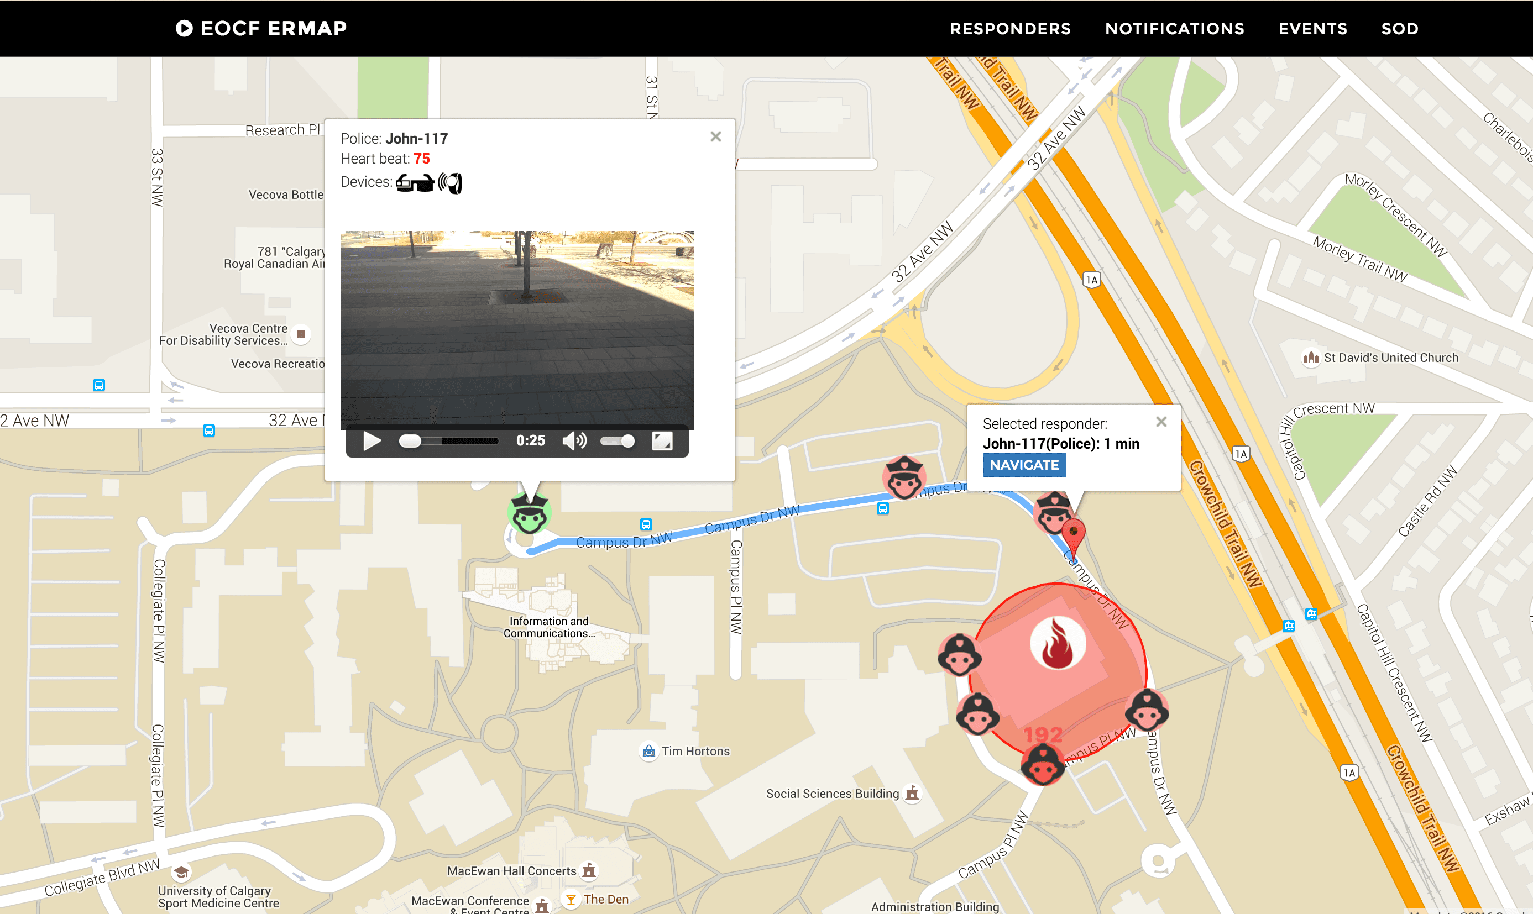Click the Vecova Centre place marker

pos(301,334)
